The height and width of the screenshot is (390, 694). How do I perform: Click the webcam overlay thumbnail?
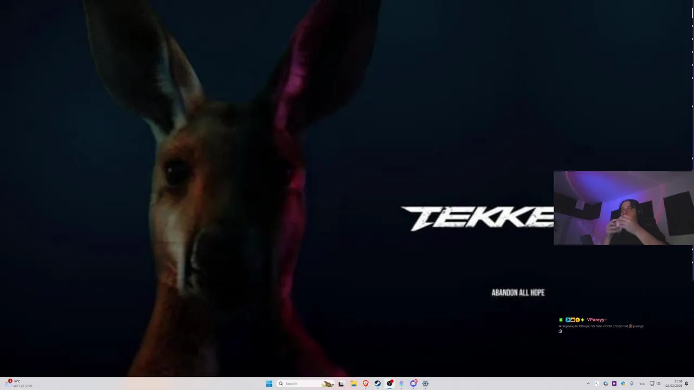click(624, 208)
